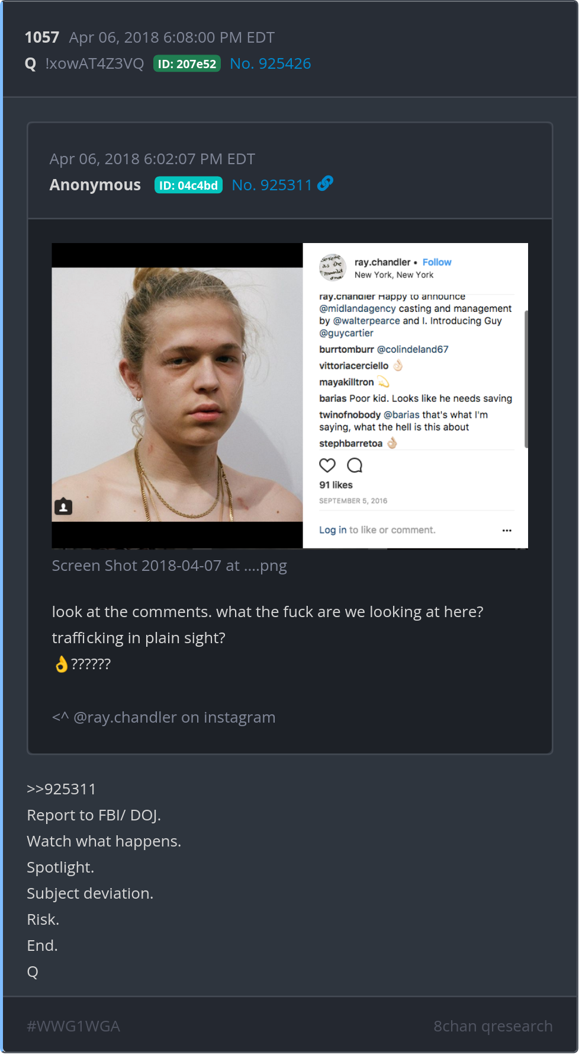Open the @midlandagency mention
Image resolution: width=579 pixels, height=1054 pixels.
358,309
